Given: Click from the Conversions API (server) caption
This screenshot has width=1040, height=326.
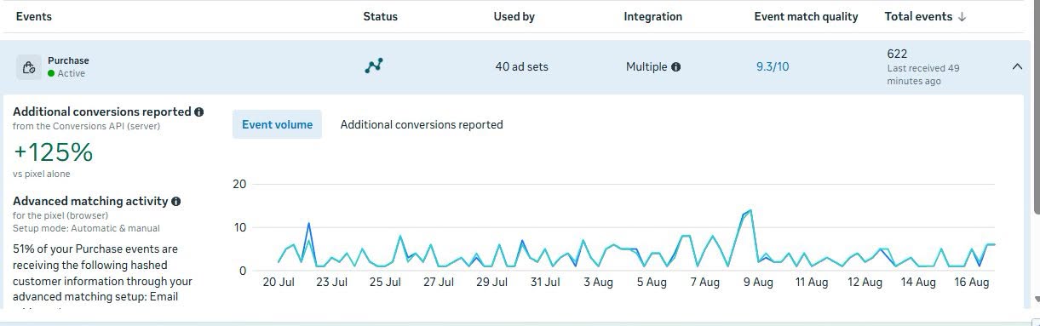Looking at the screenshot, I should 86,126.
